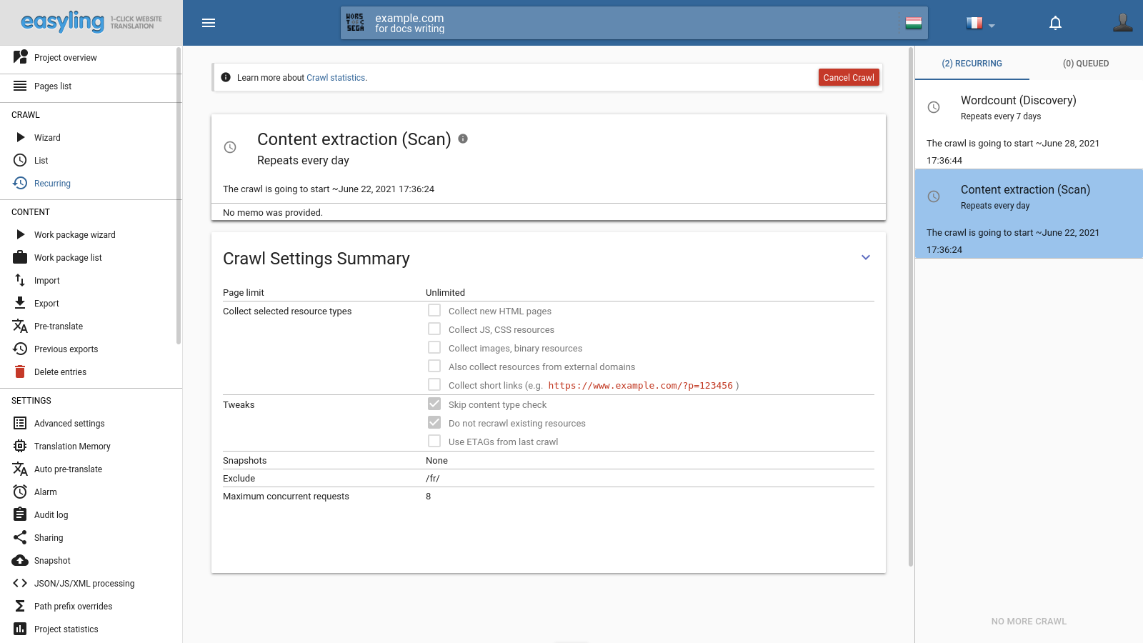The width and height of the screenshot is (1143, 643).
Task: Check Use ETAGs from last crawl
Action: point(434,442)
